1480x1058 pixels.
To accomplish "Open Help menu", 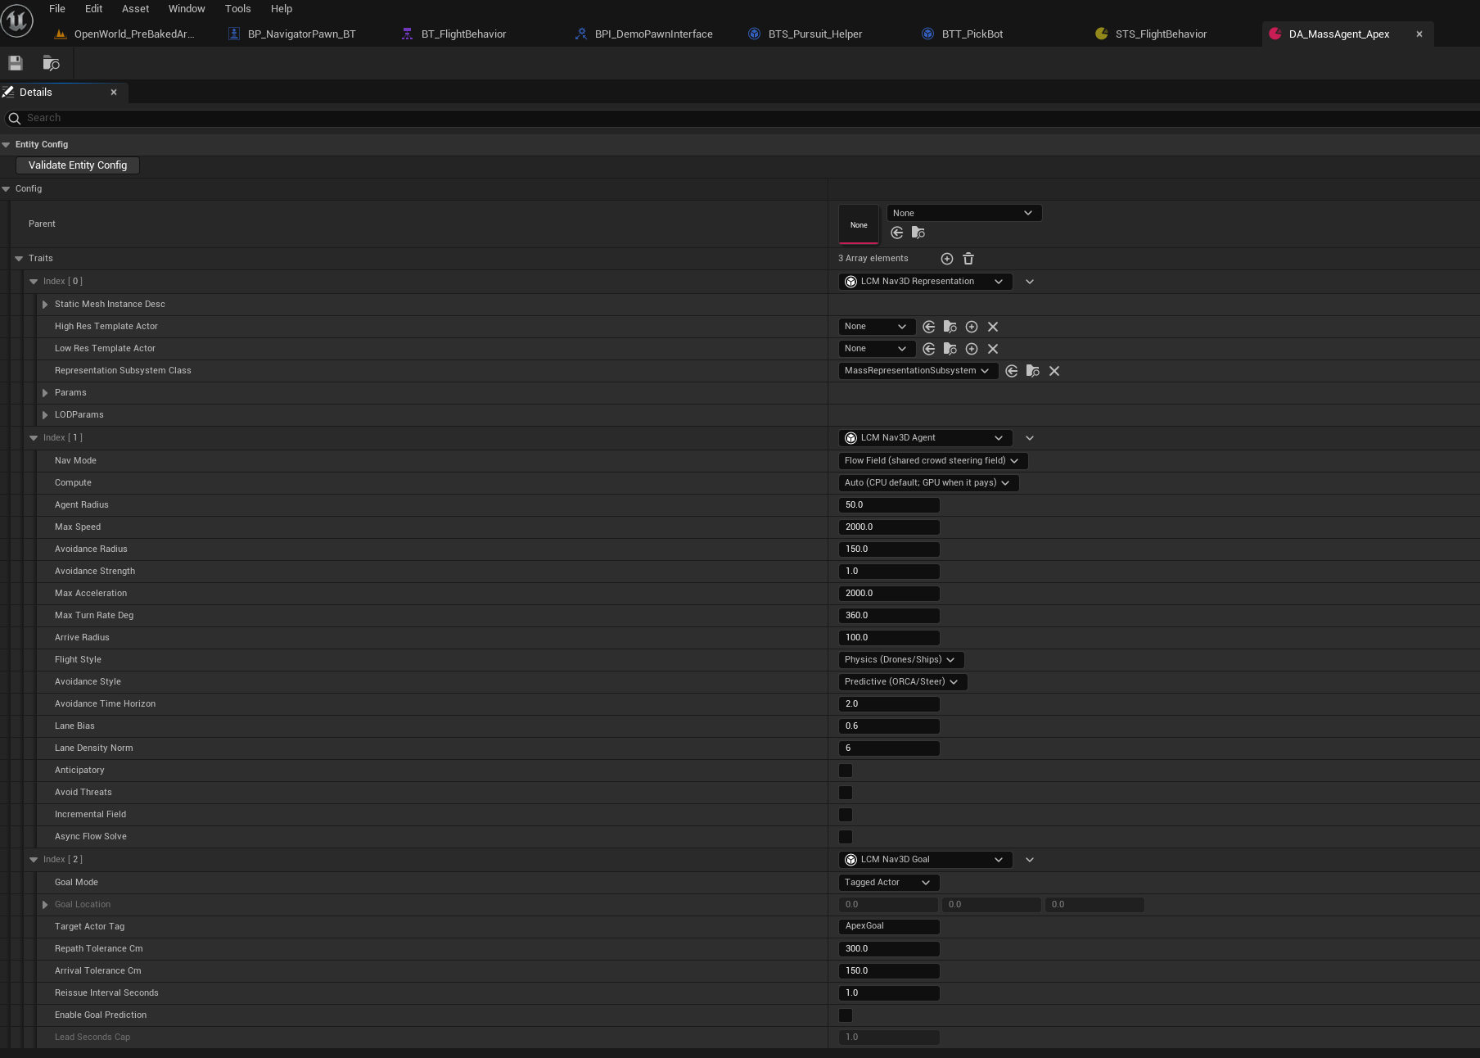I will click(x=282, y=9).
